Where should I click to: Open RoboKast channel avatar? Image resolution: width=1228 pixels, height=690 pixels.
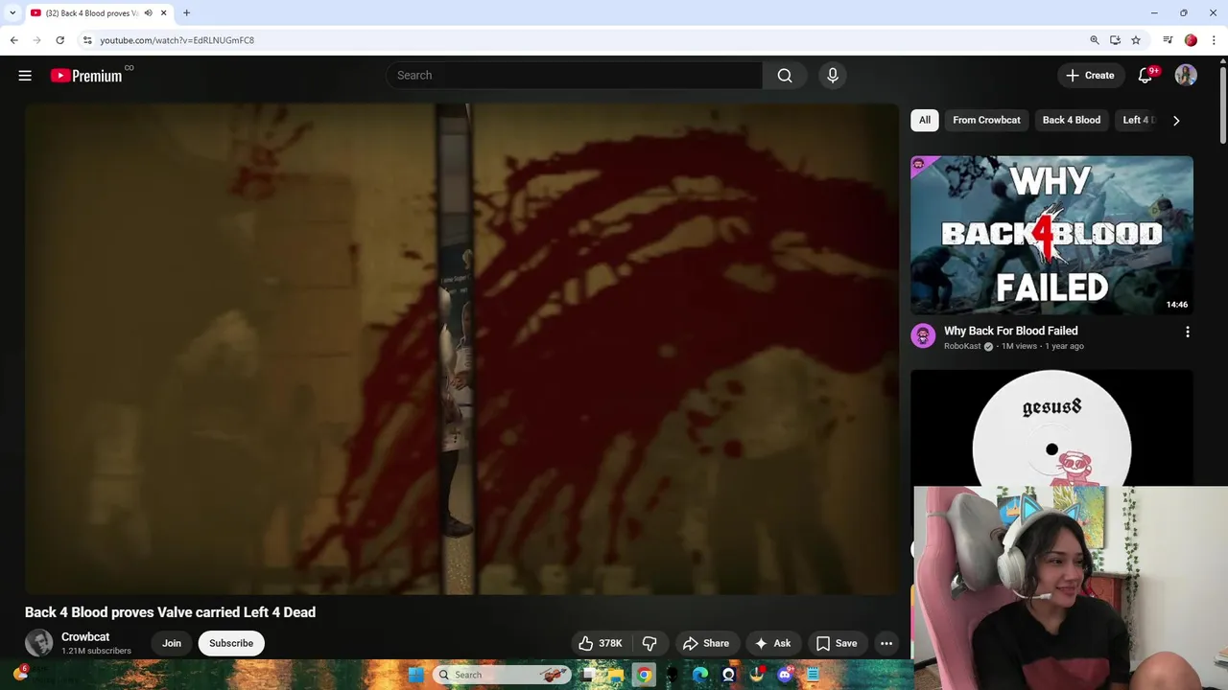[923, 335]
